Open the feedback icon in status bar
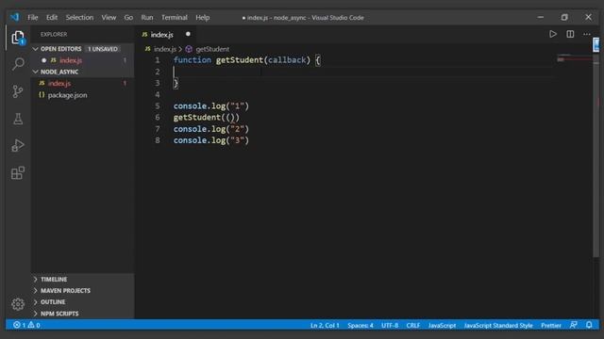Screen dimensions: 604x339 click(574, 325)
